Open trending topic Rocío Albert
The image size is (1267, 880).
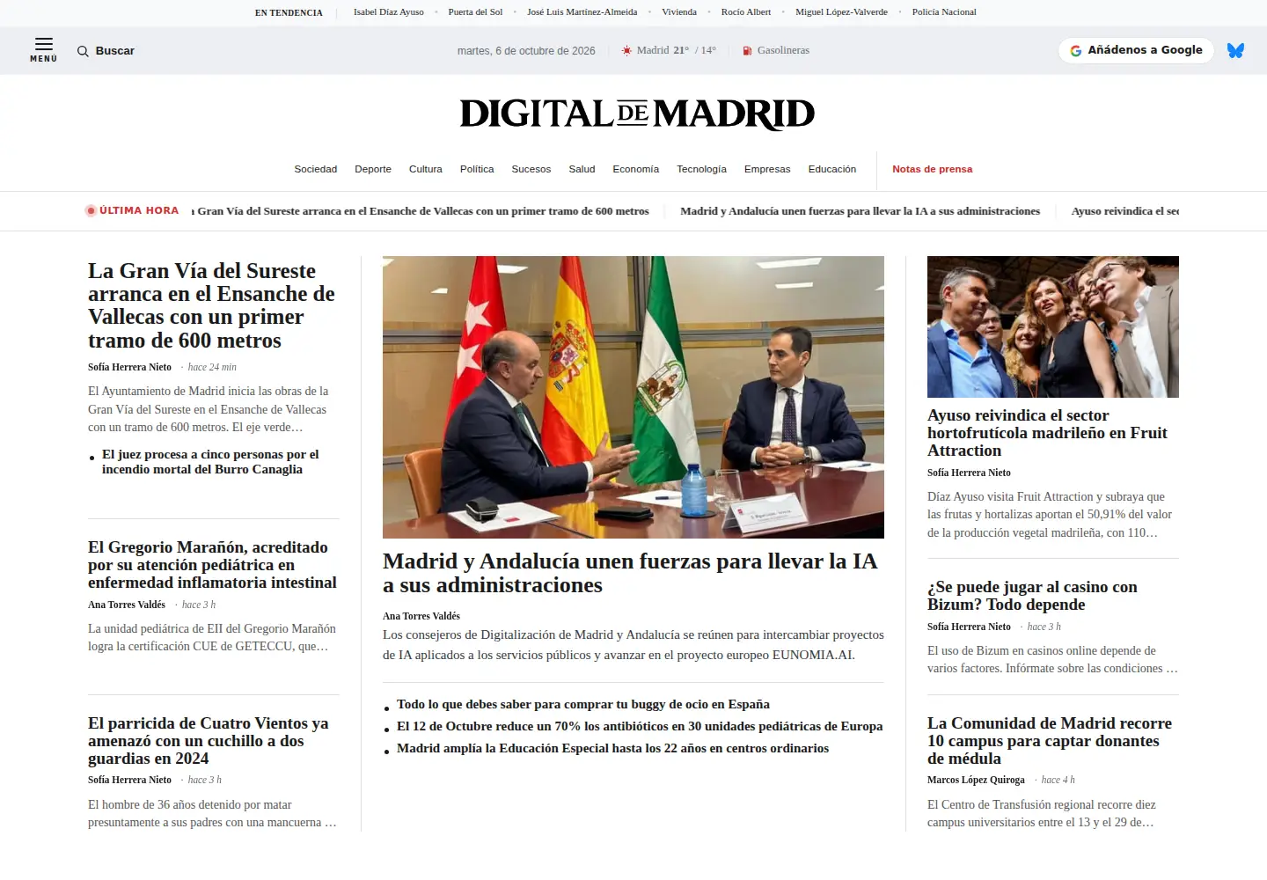746,12
